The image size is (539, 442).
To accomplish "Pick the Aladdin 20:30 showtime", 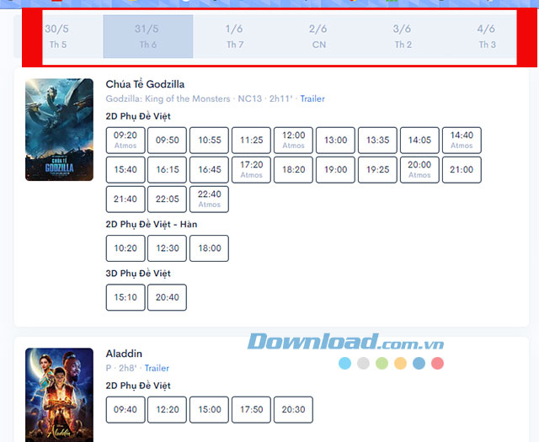I will tap(293, 410).
